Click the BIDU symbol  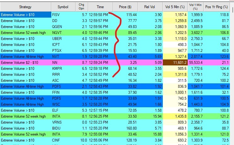click(x=56, y=128)
